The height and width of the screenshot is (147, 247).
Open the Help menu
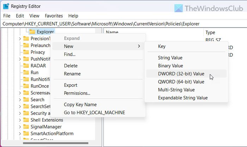(73, 16)
